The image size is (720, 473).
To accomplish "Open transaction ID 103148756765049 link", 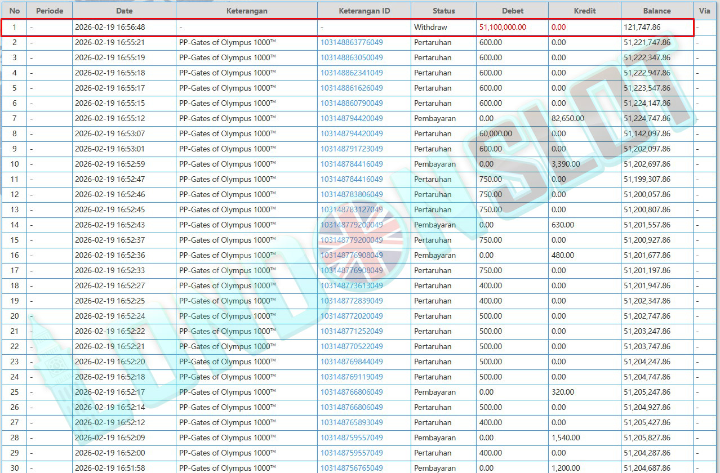I will [x=352, y=468].
